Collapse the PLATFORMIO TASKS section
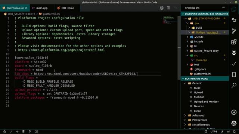The width and height of the screenshot is (239, 134). 205,79
